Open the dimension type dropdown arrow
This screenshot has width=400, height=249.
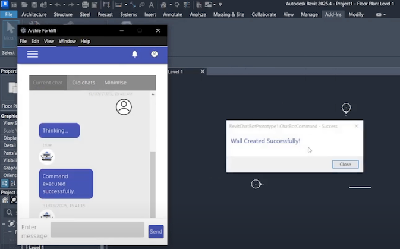pos(126,5)
